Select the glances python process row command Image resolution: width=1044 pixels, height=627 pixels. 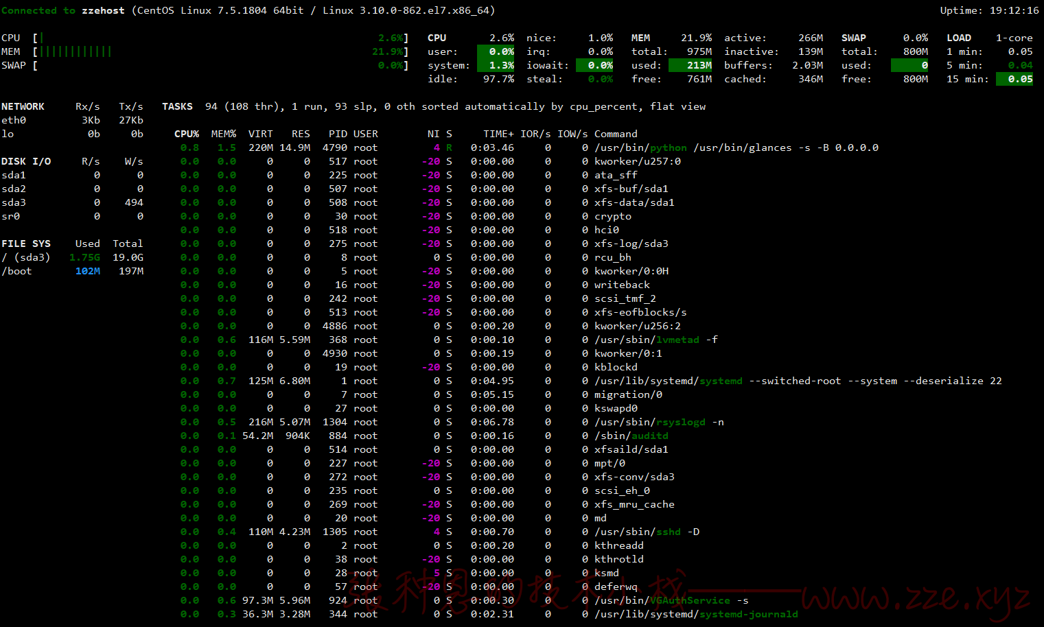tap(736, 147)
